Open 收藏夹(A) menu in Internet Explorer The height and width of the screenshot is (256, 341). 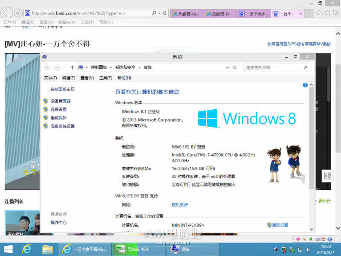coord(67,22)
